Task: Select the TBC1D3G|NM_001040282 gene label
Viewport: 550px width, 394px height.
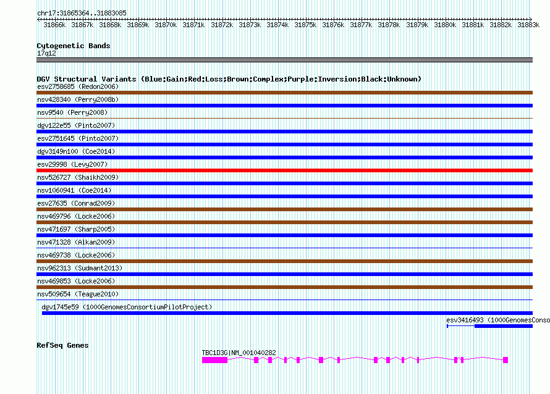Action: click(x=239, y=353)
